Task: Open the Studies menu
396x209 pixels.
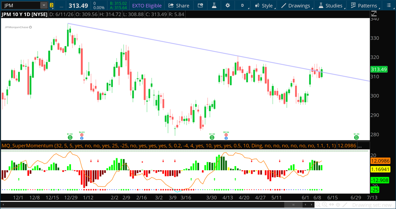Action: point(330,5)
